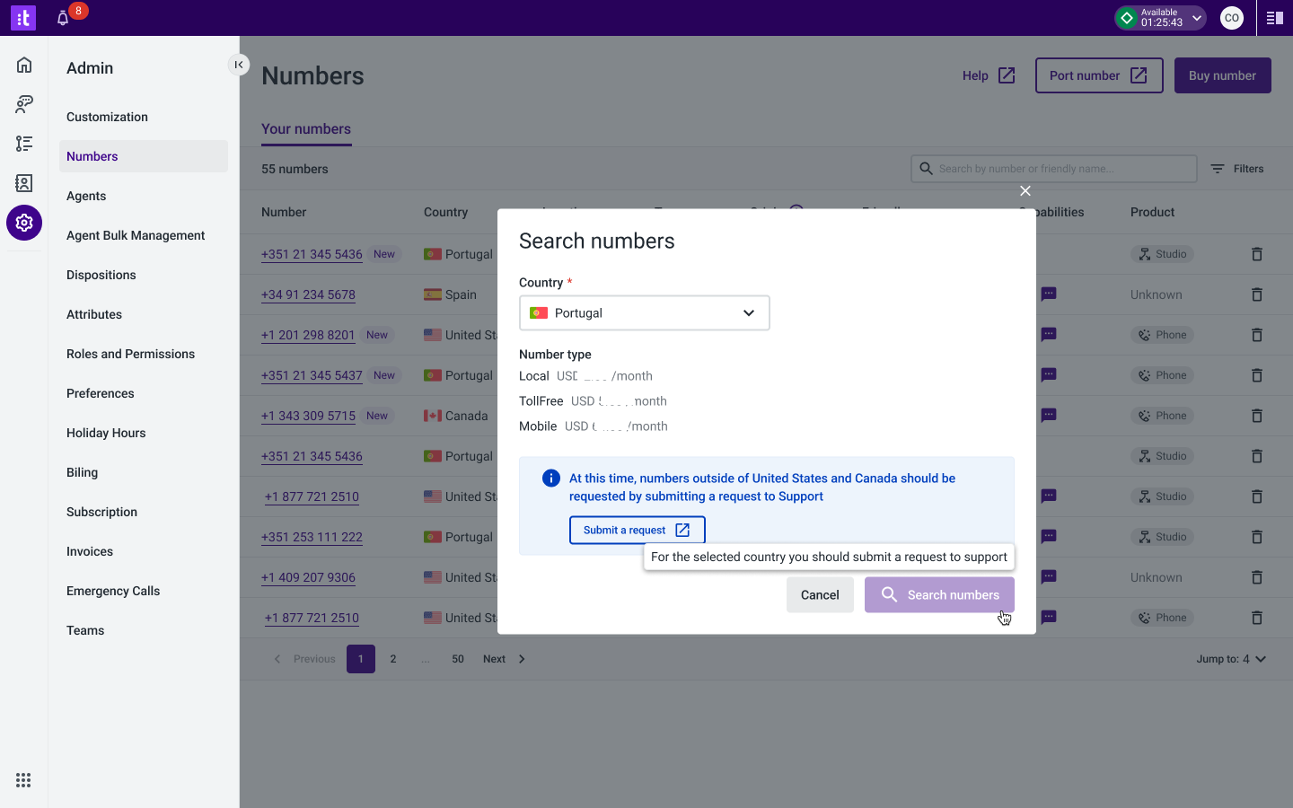Switch to the Your numbers tab
This screenshot has width=1293, height=808.
click(x=305, y=129)
